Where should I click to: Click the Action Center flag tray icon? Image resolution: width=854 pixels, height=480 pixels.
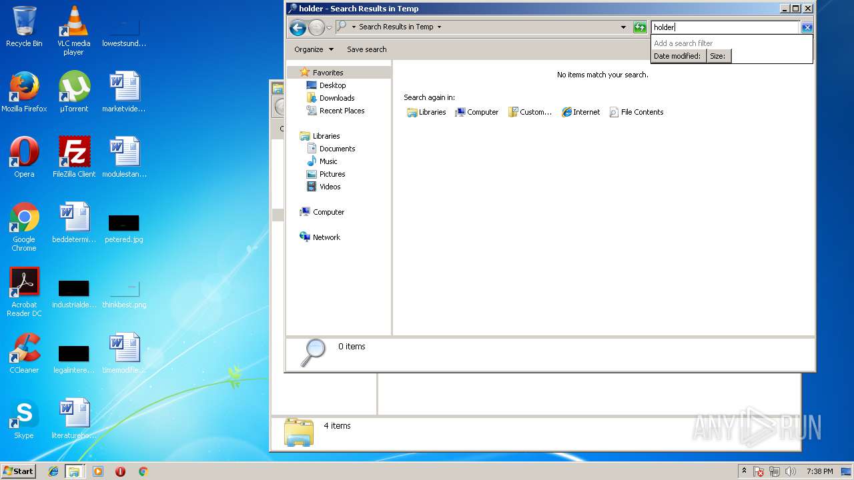tap(759, 471)
